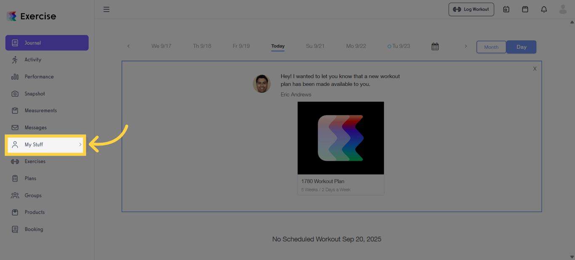Select the Plans clipboard icon
This screenshot has height=260, width=575.
(15, 178)
